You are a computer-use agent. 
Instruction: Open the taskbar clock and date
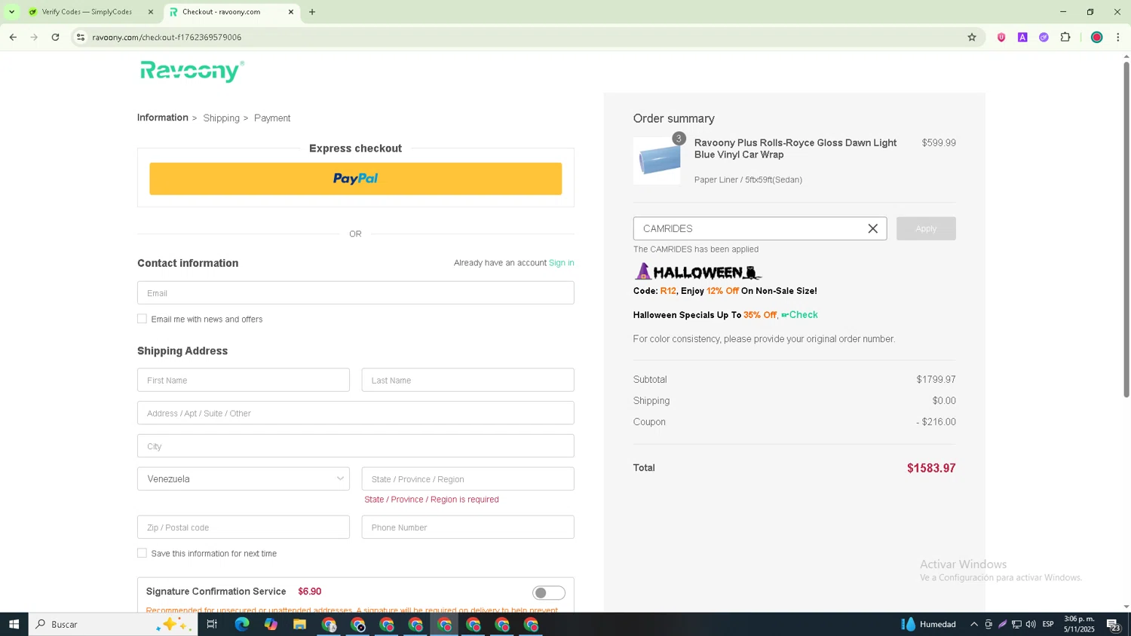pyautogui.click(x=1079, y=624)
